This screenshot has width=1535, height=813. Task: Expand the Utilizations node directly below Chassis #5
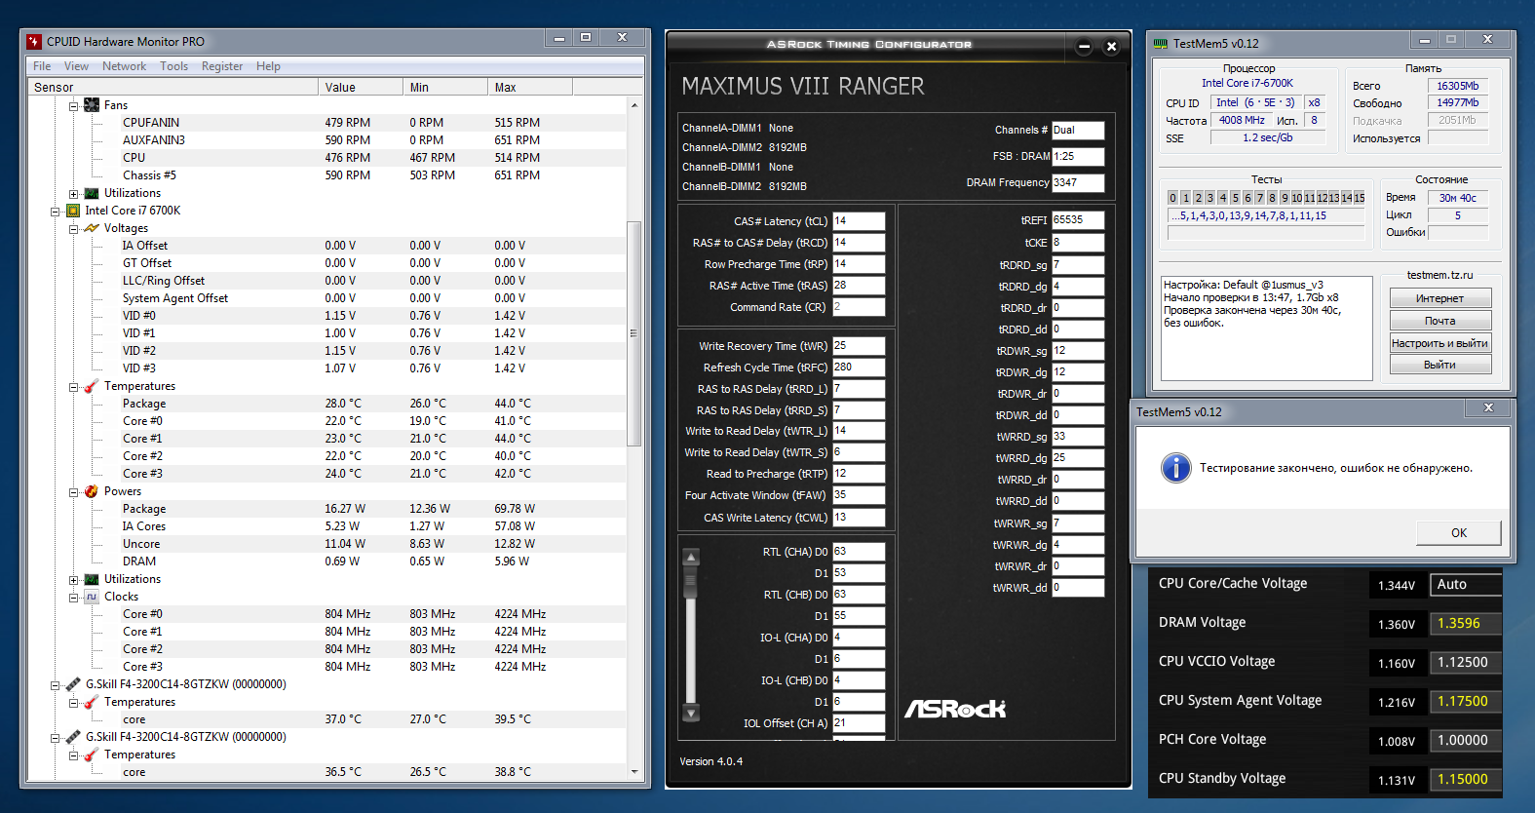tap(73, 193)
